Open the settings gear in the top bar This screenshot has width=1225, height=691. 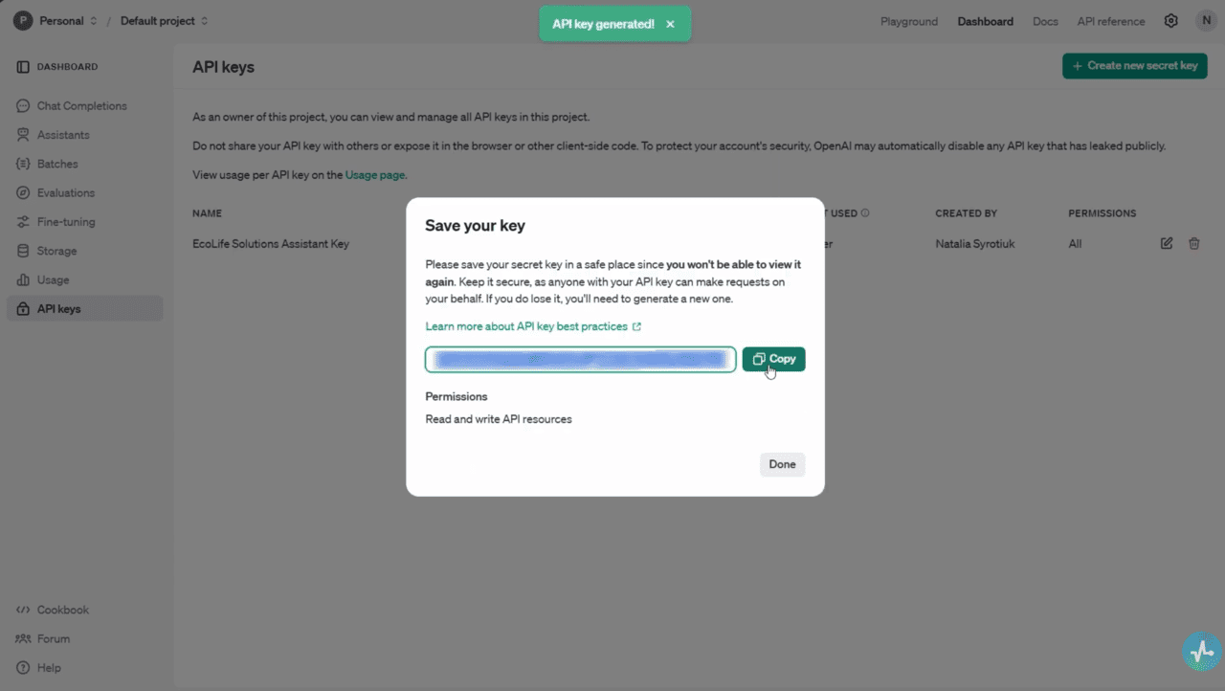1170,20
